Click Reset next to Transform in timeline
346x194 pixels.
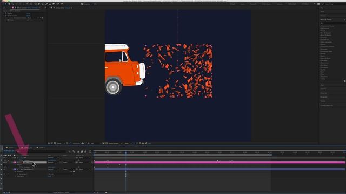point(49,176)
